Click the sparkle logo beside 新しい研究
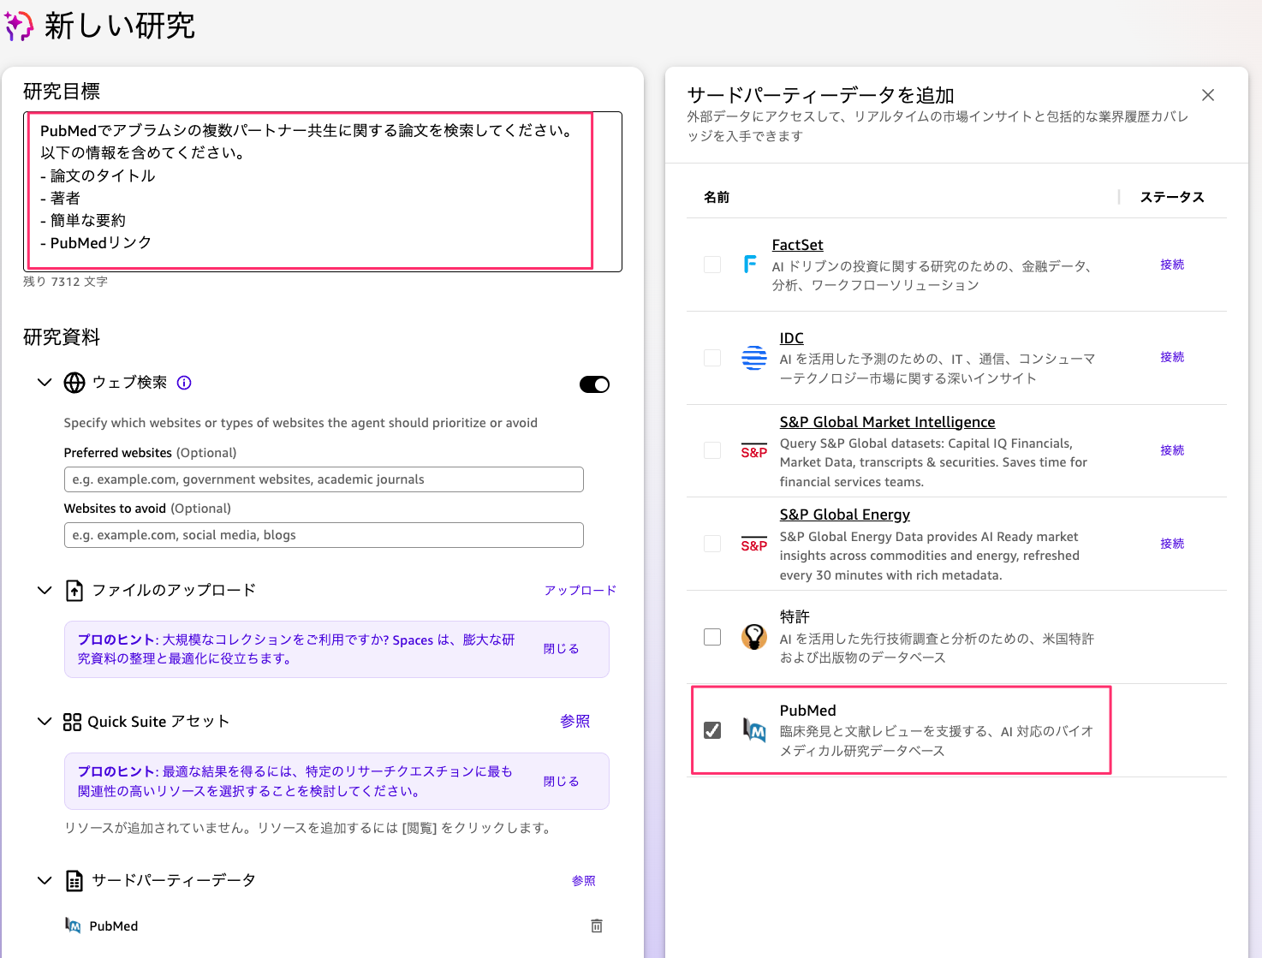This screenshot has width=1262, height=958. pos(18,27)
